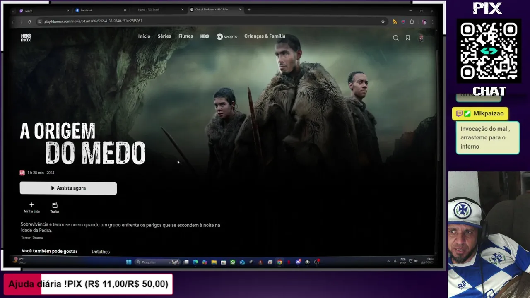
Task: Click the Invocação do mal chat message
Action: click(x=487, y=137)
